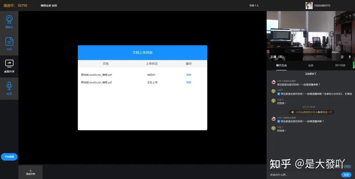
Task: Click 刷新 for the 转码中 document
Action: coord(189,75)
